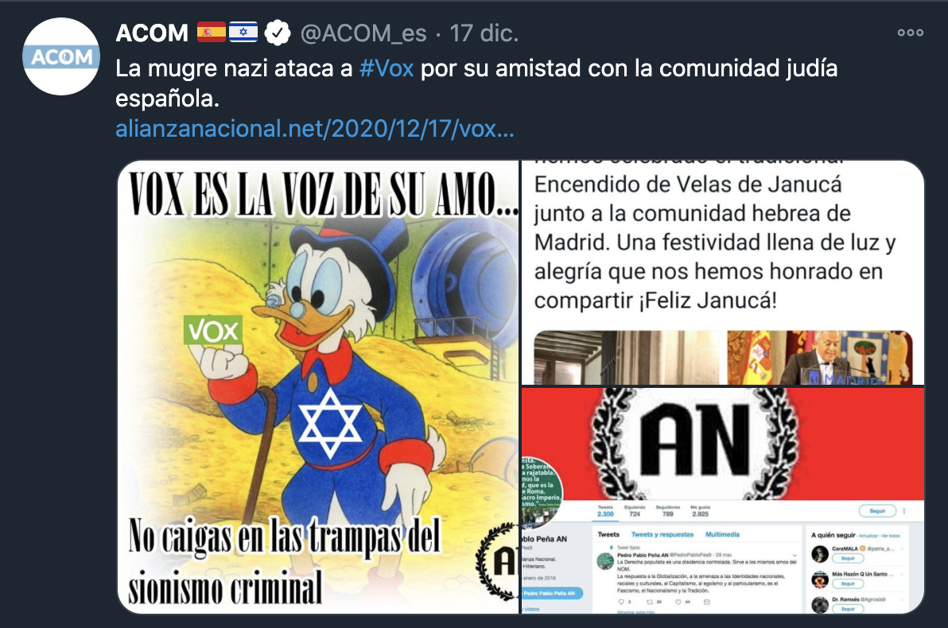The width and height of the screenshot is (948, 628).
Task: Click the Seguir button in profile screenshot
Action: coord(877,510)
